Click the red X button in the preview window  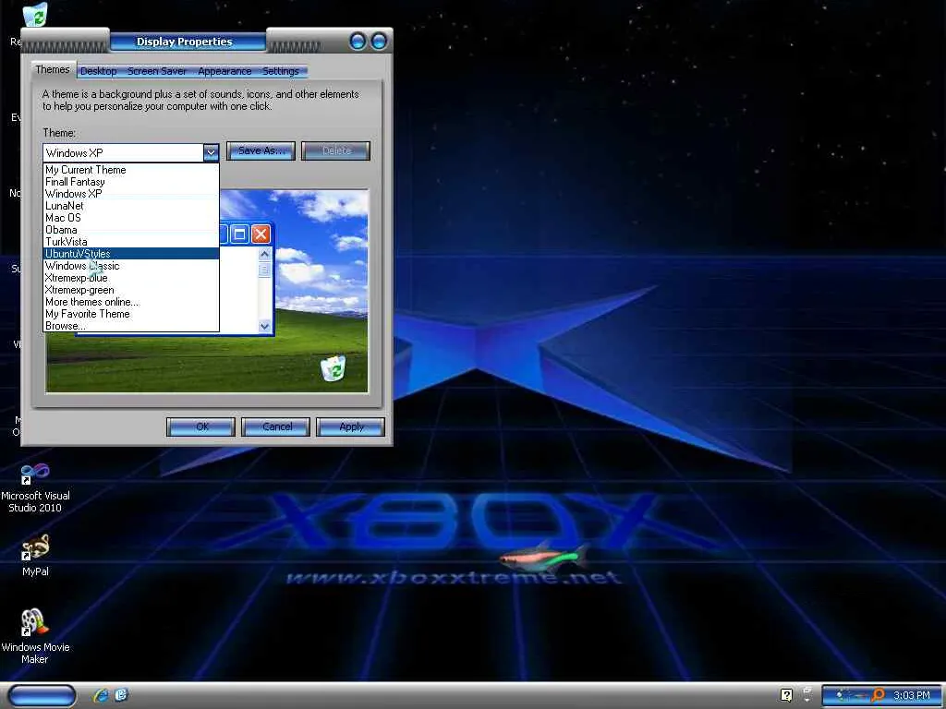pos(261,234)
